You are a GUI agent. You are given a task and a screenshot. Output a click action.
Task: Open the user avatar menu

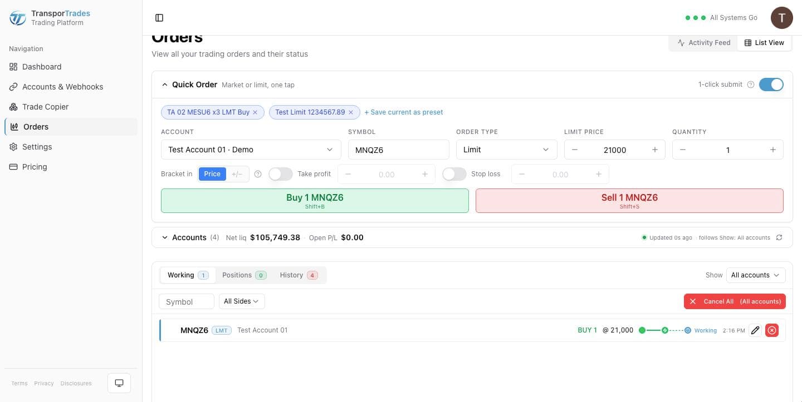[781, 18]
